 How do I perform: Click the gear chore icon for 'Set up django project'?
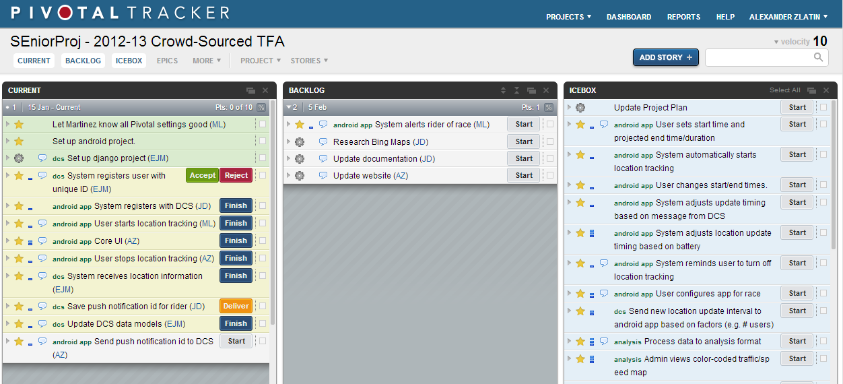(x=19, y=158)
